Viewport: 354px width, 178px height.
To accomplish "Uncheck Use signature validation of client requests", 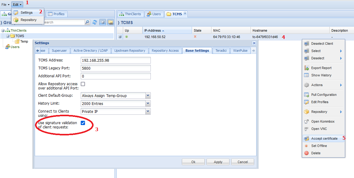I will point(83,123).
